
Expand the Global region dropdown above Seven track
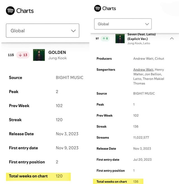123,24
